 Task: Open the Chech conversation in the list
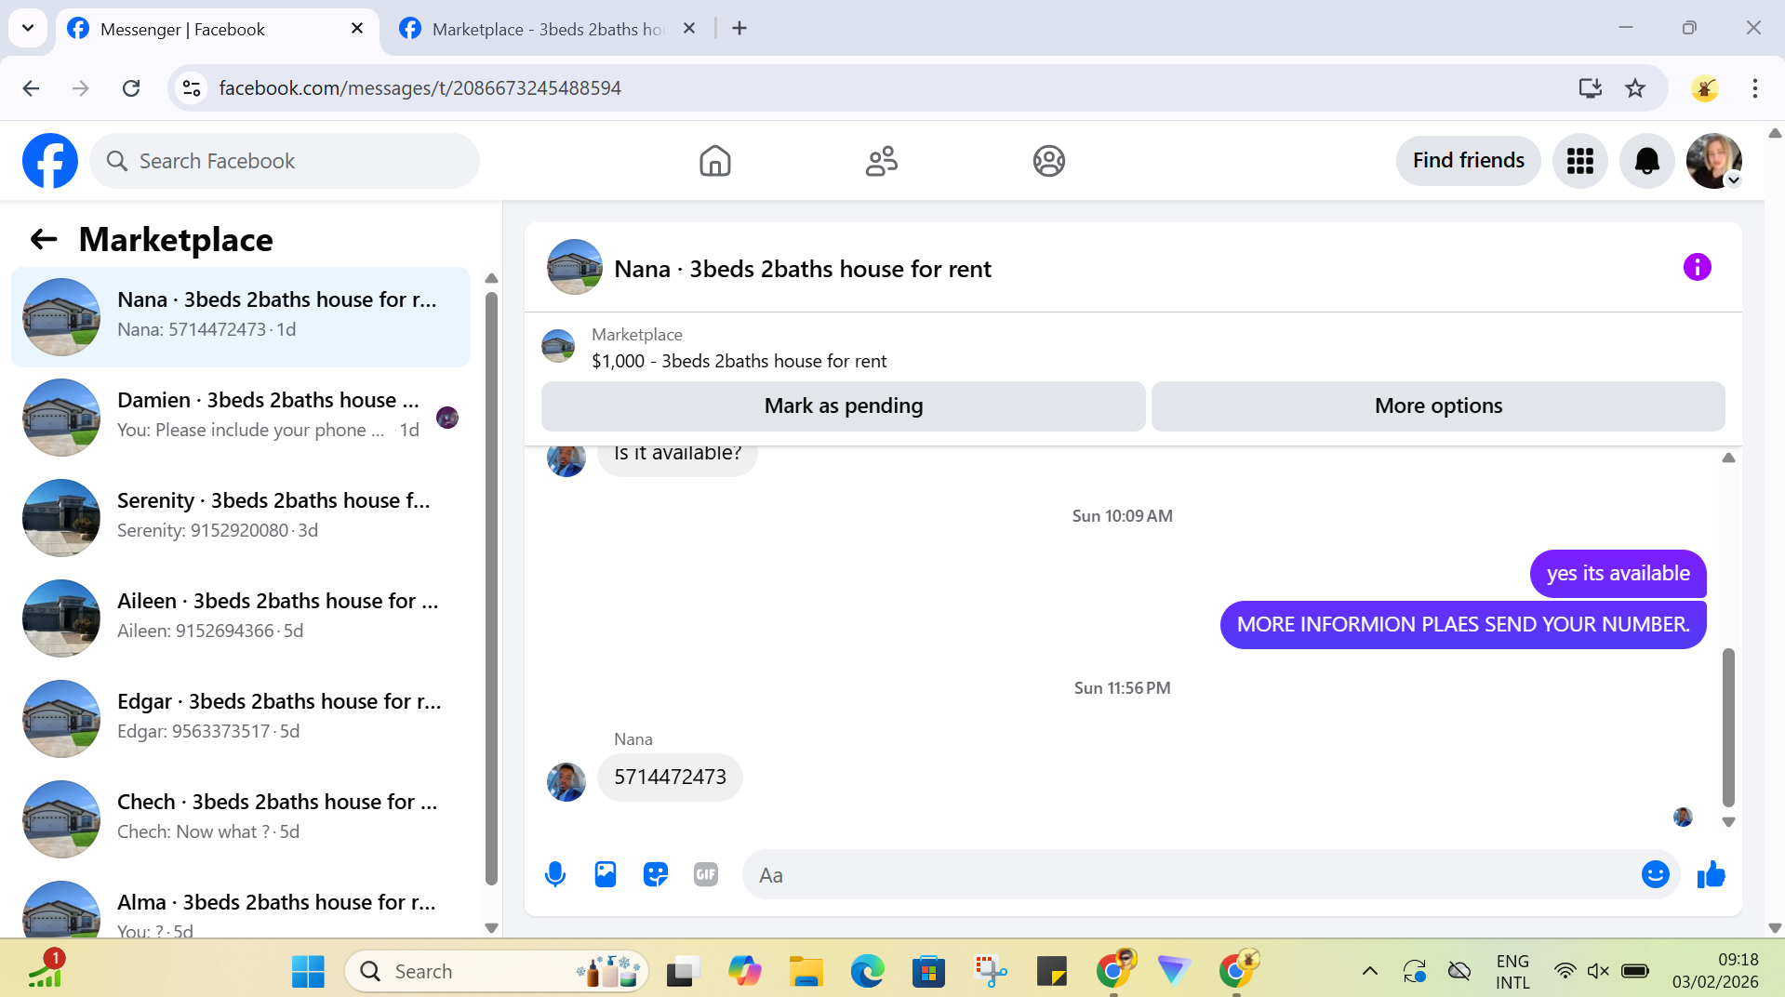coord(240,819)
